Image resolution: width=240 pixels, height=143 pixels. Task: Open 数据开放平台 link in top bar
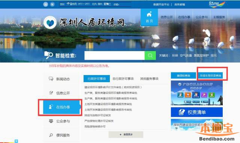tap(161, 4)
